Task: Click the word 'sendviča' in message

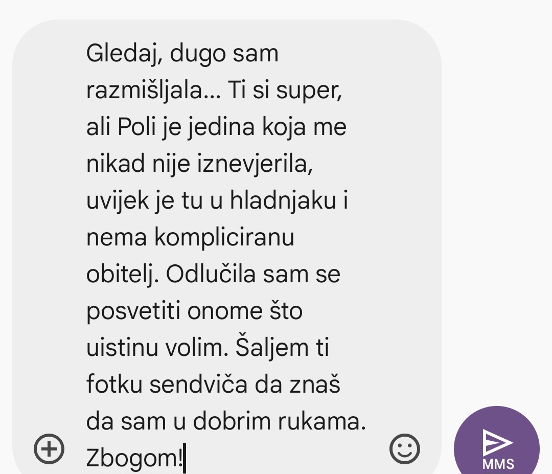Action: pyautogui.click(x=198, y=384)
